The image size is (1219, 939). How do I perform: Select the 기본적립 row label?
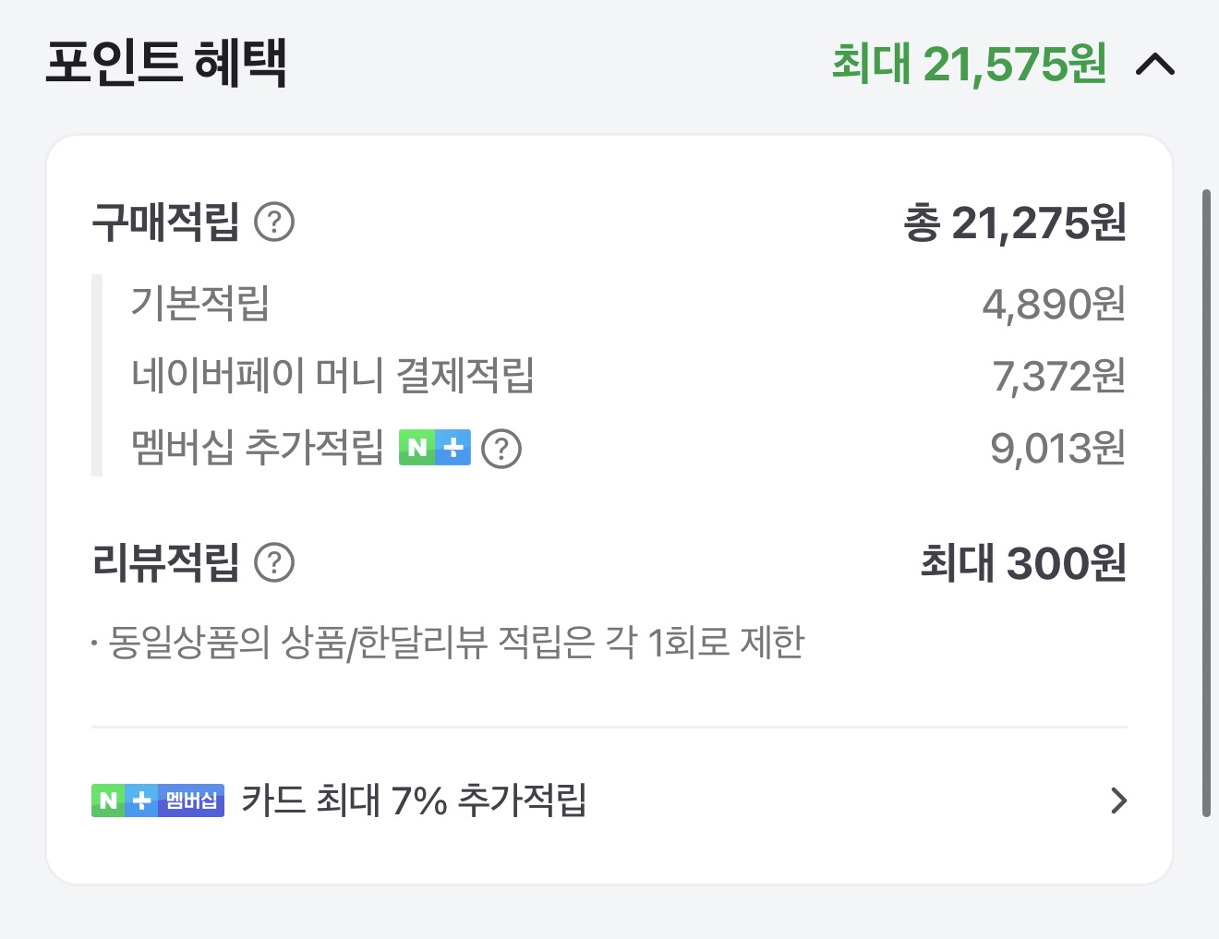click(x=199, y=303)
